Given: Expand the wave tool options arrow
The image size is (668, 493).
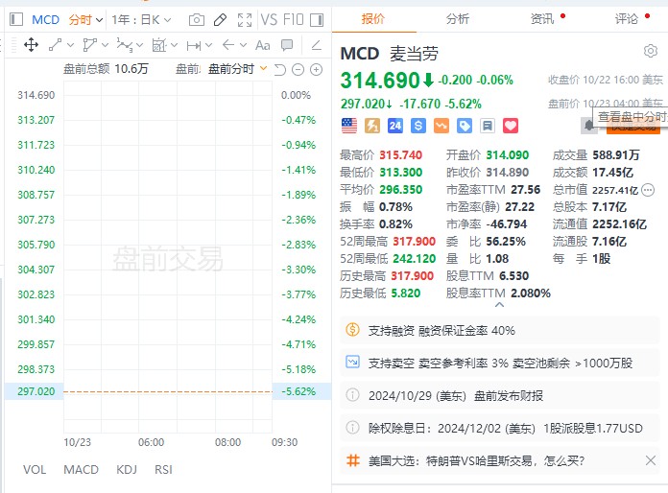Looking at the screenshot, I should [140, 45].
